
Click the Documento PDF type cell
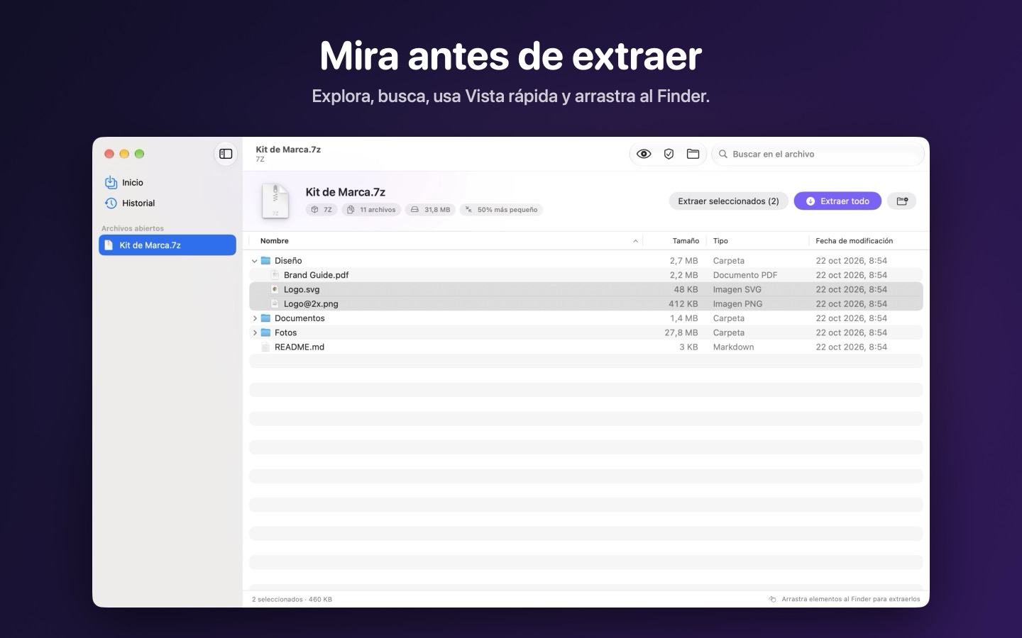point(745,275)
